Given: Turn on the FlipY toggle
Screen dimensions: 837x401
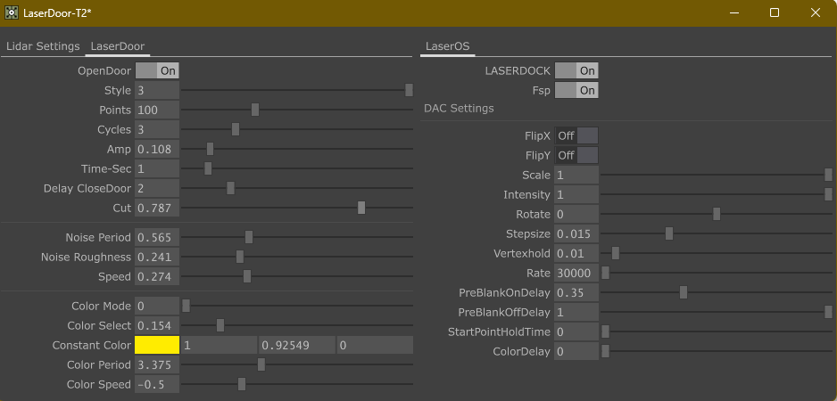Looking at the screenshot, I should pyautogui.click(x=576, y=156).
